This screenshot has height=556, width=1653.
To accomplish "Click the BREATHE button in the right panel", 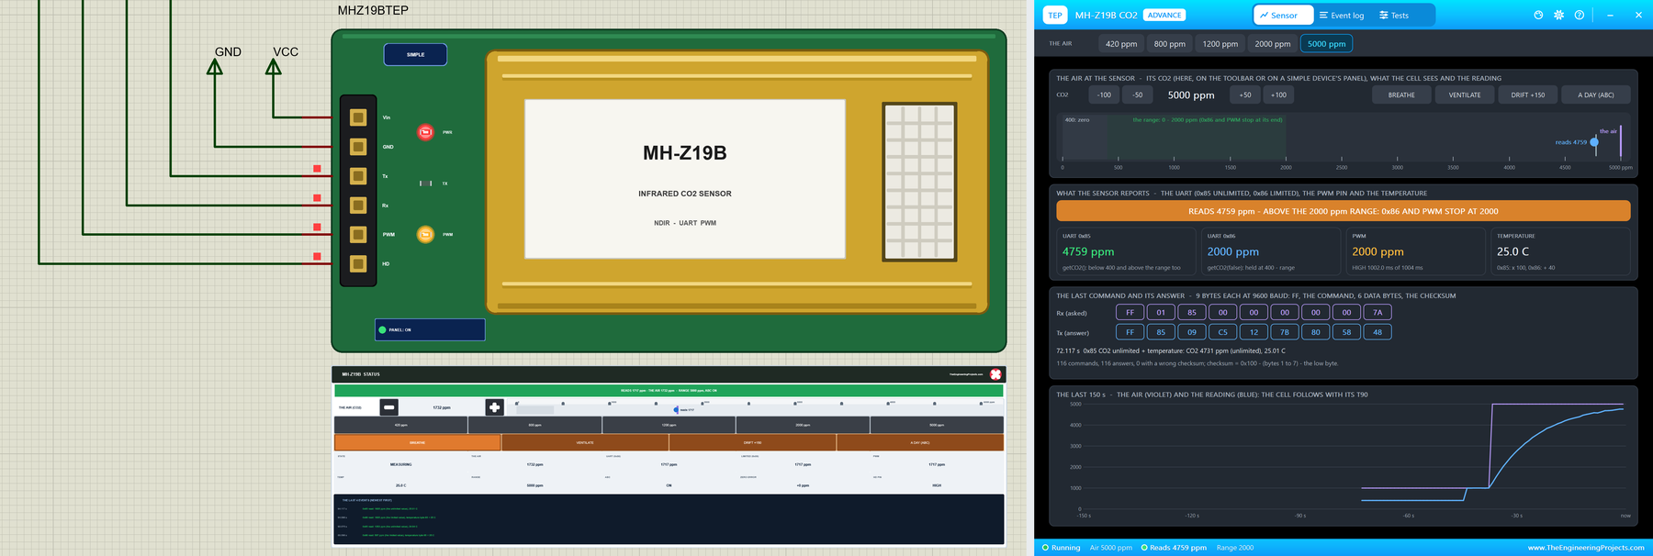I will point(1401,95).
